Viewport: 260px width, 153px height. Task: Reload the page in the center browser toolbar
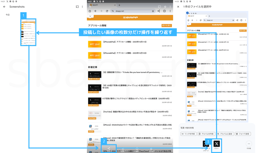click(107, 11)
